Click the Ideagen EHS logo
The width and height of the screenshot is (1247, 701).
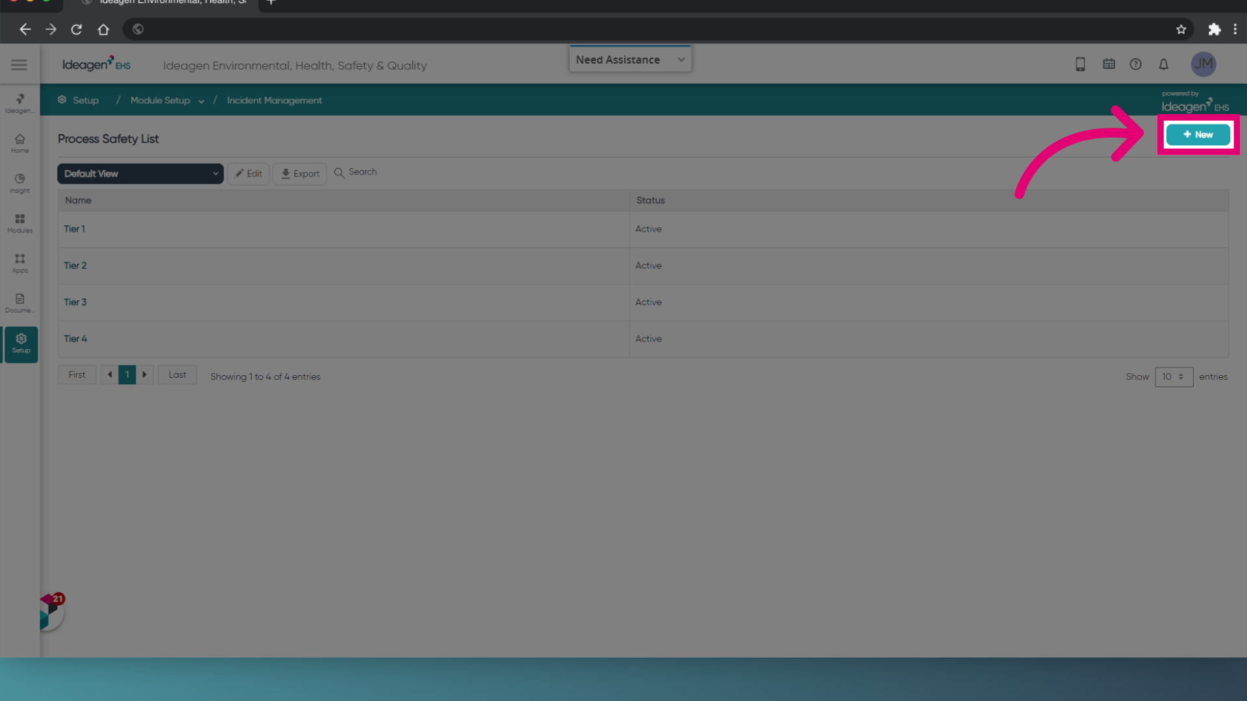[96, 64]
